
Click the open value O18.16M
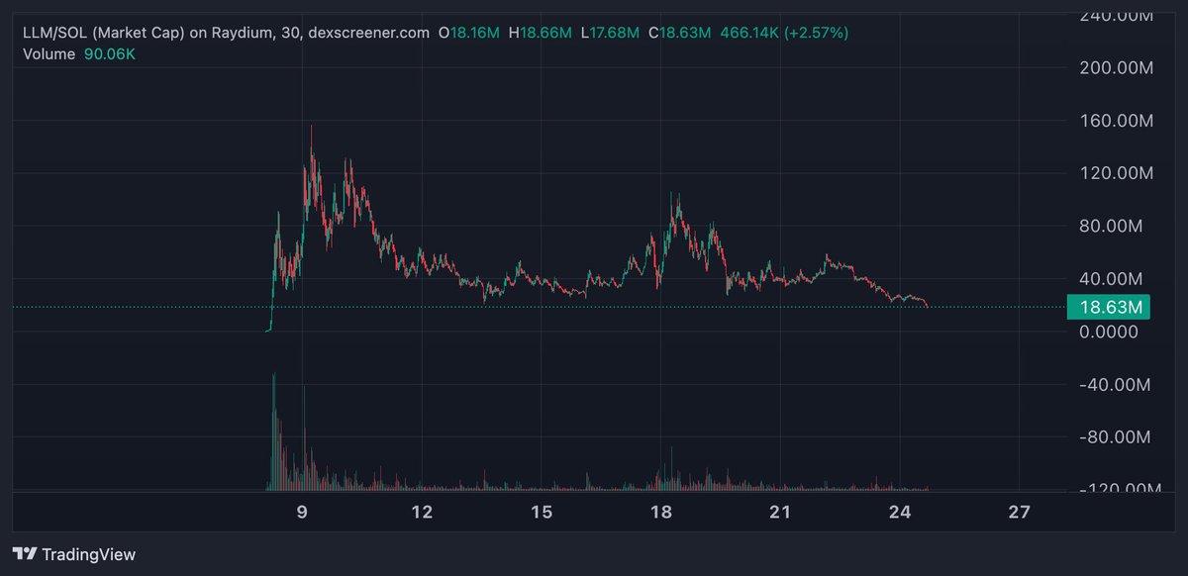pos(468,33)
